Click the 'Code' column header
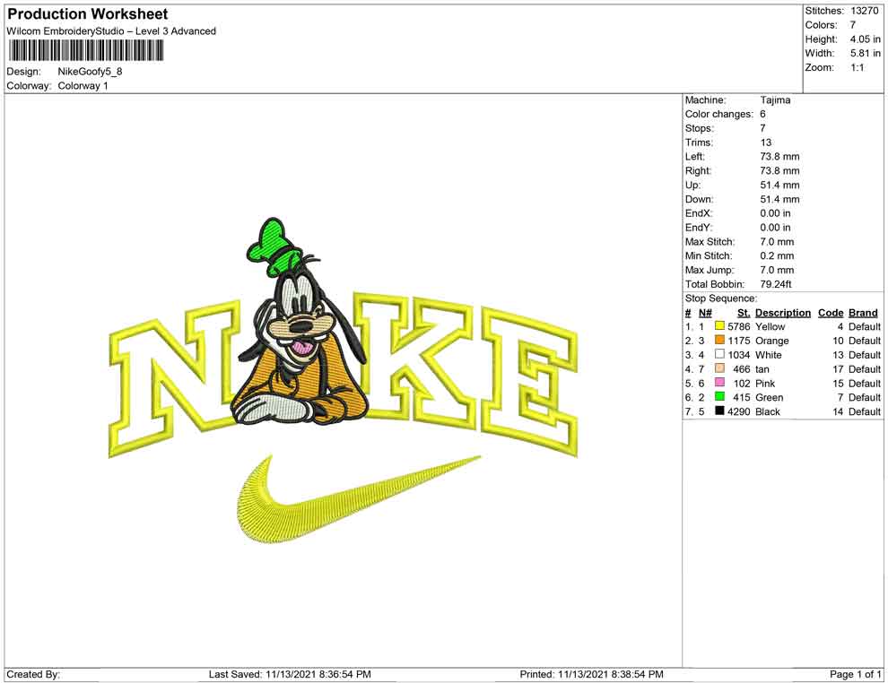This screenshot has width=888, height=683. point(831,312)
